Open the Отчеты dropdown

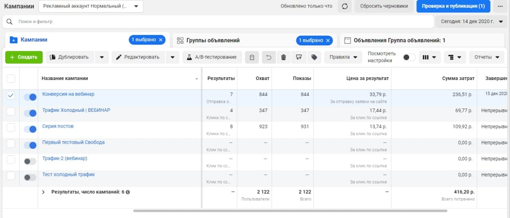point(486,57)
